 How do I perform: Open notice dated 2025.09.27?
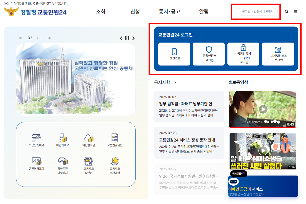tap(189, 179)
